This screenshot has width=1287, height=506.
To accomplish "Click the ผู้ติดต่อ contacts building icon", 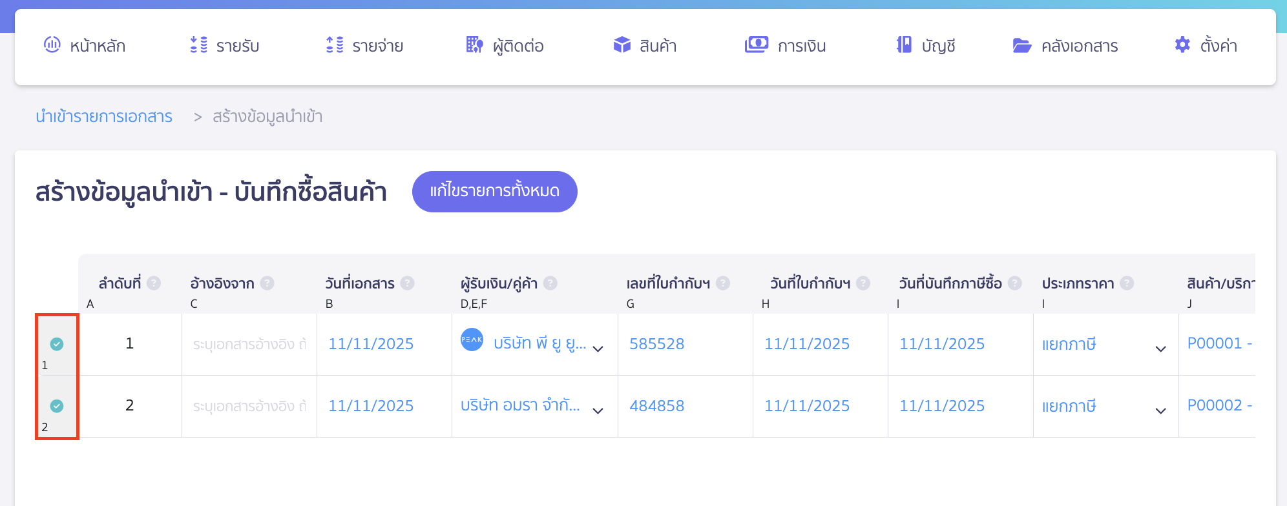I will point(474,45).
